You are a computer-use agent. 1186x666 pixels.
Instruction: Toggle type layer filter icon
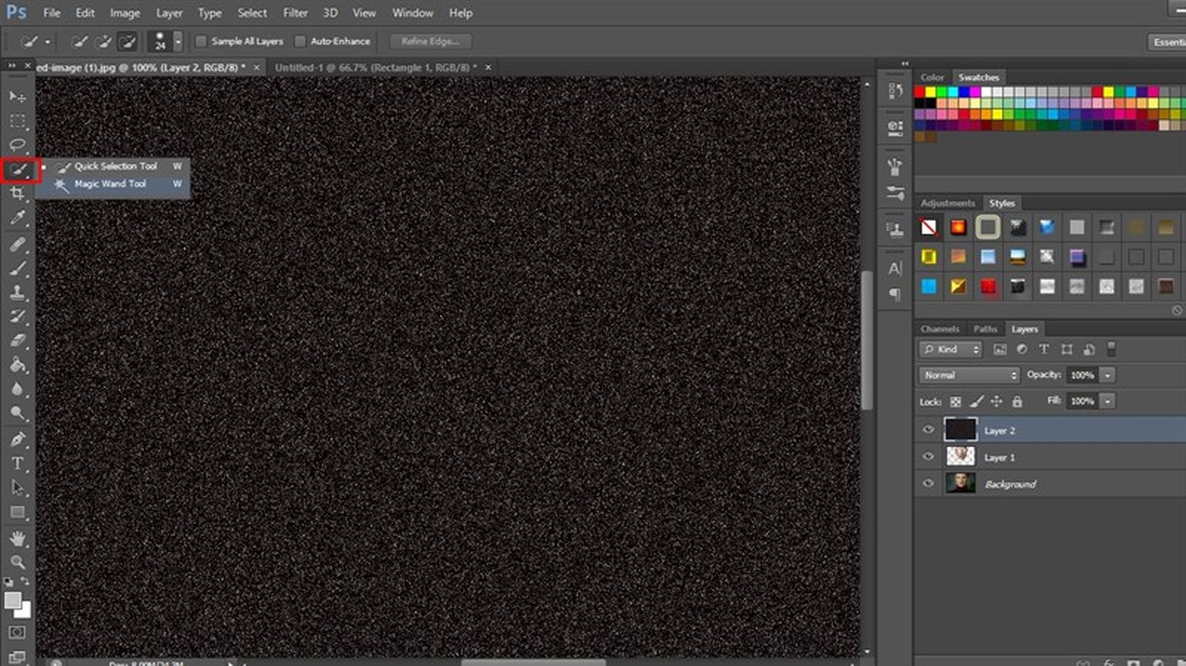coord(1044,349)
